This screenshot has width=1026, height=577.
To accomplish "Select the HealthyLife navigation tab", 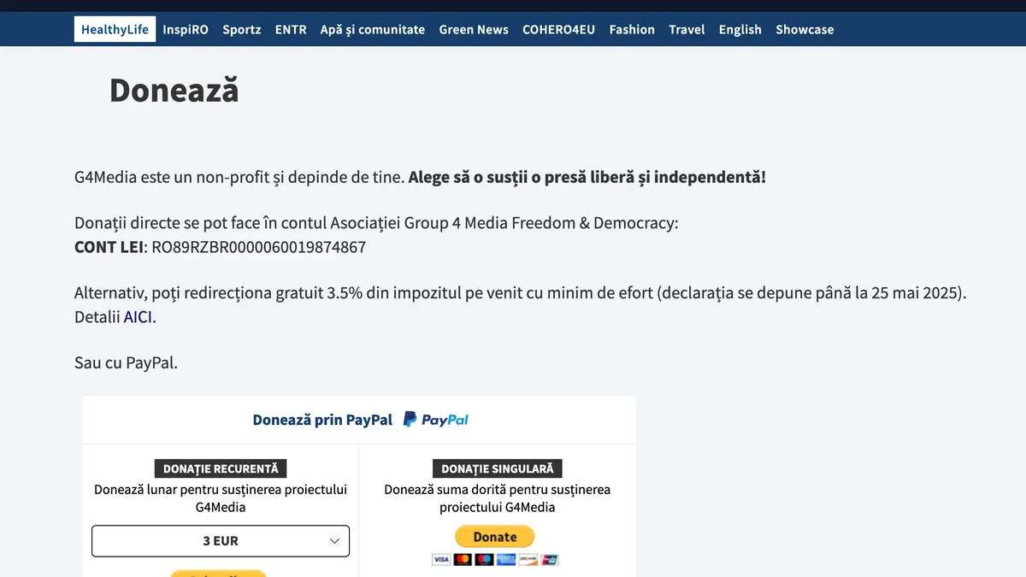I will click(115, 28).
